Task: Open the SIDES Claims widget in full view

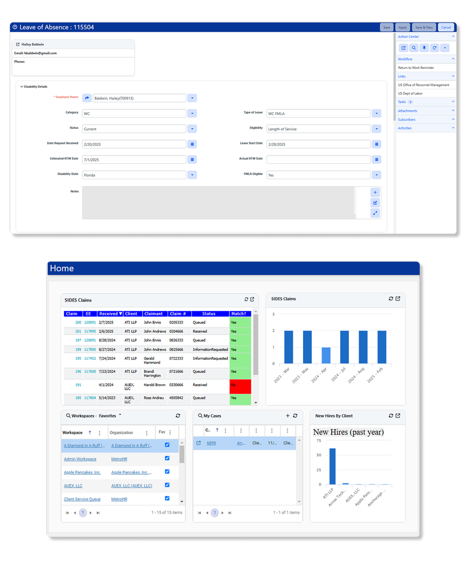Action: [252, 299]
